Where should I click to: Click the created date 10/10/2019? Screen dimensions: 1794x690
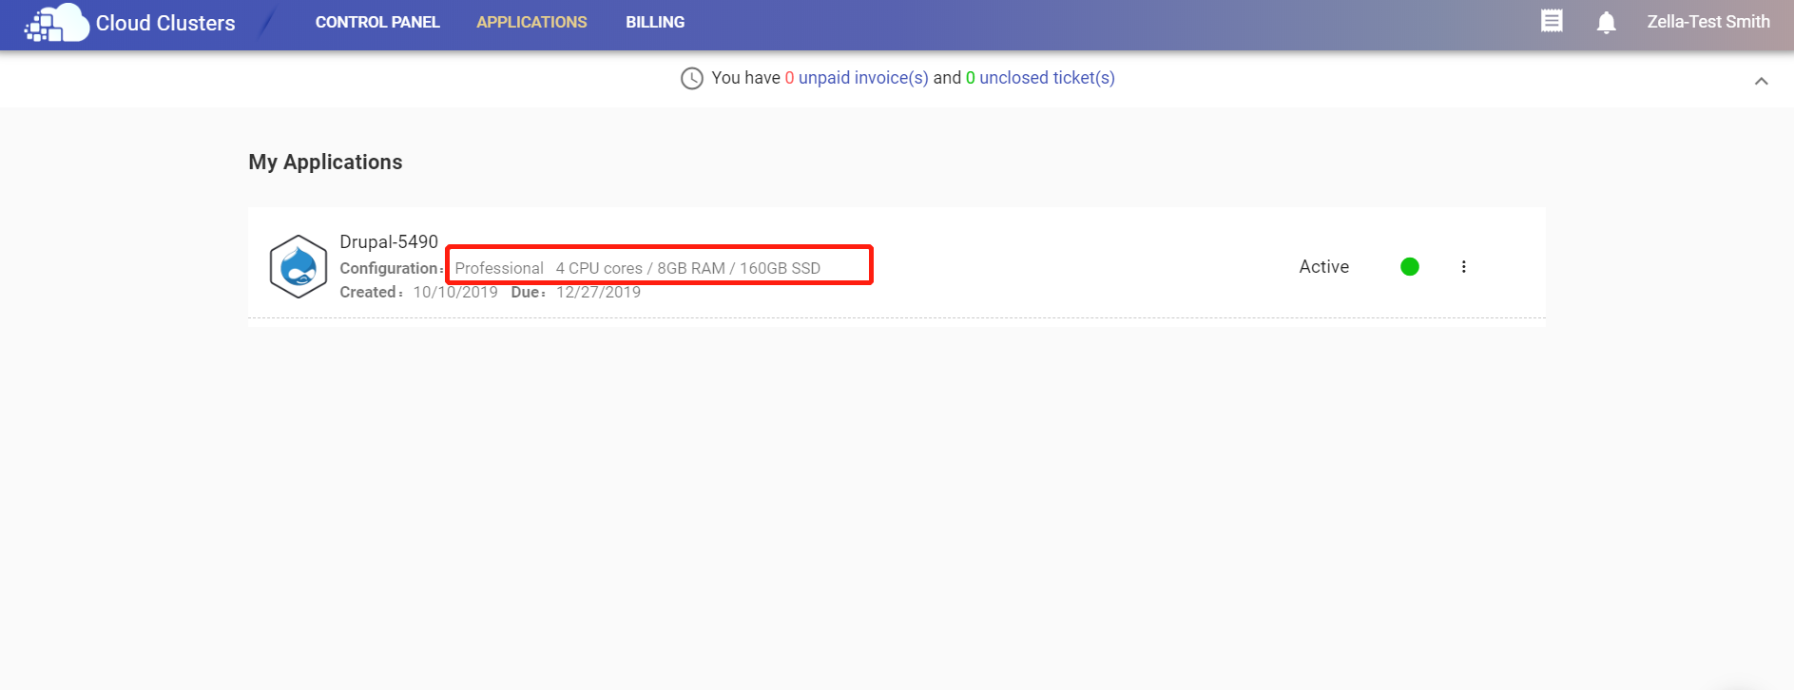click(455, 292)
